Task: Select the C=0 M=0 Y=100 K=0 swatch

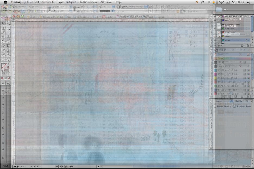Action: [x=232, y=78]
